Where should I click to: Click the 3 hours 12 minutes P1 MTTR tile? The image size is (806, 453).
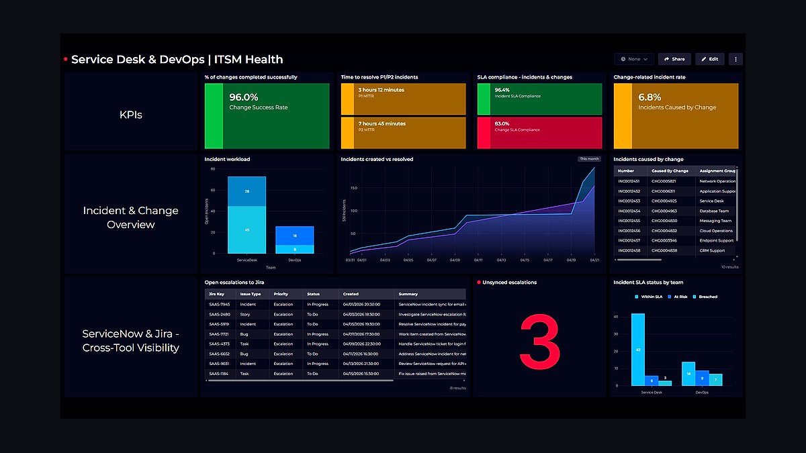coord(403,99)
